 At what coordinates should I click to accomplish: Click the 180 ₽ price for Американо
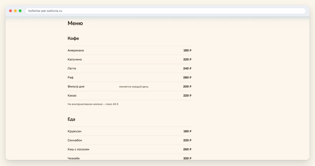pos(187,50)
